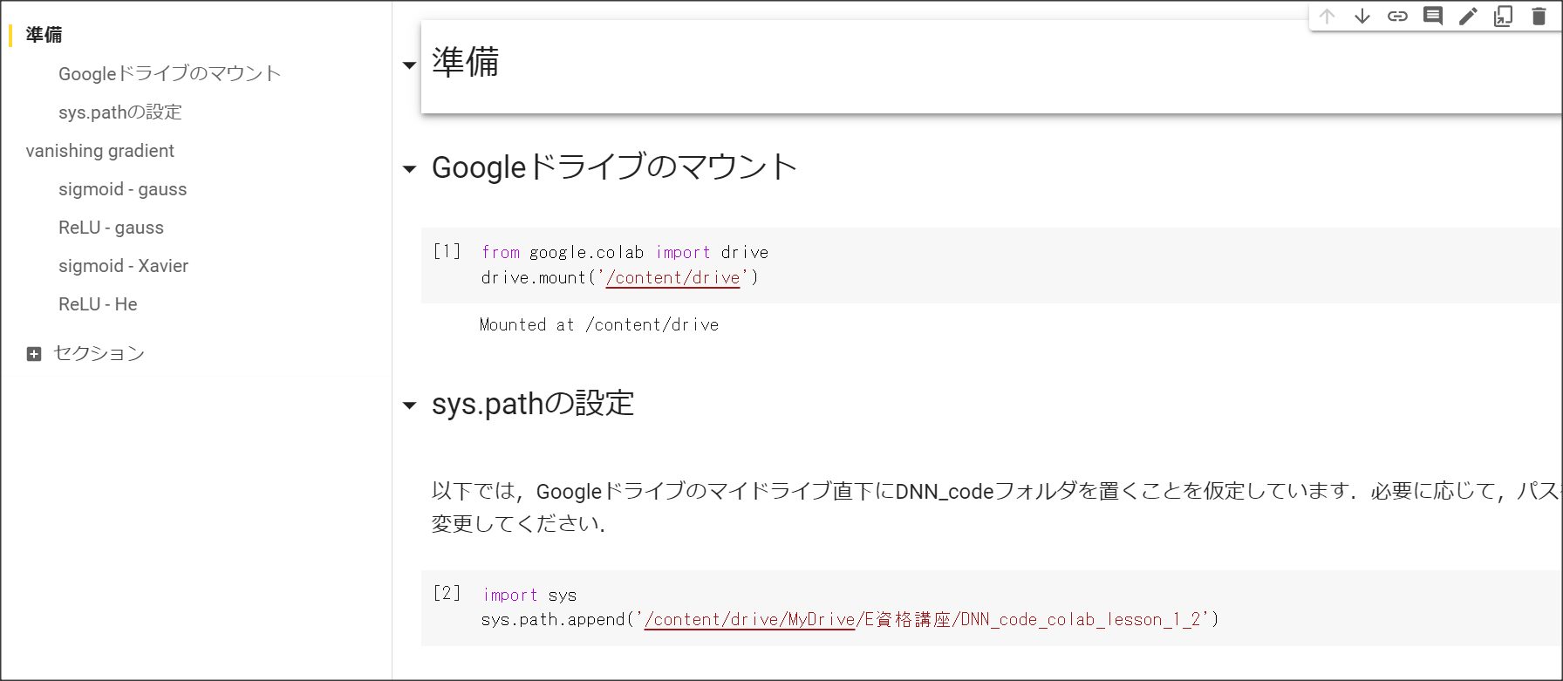
Task: Mirror cell in tab icon
Action: pos(1504,17)
